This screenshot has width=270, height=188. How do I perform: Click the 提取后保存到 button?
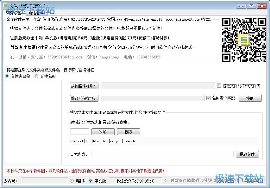84,98
